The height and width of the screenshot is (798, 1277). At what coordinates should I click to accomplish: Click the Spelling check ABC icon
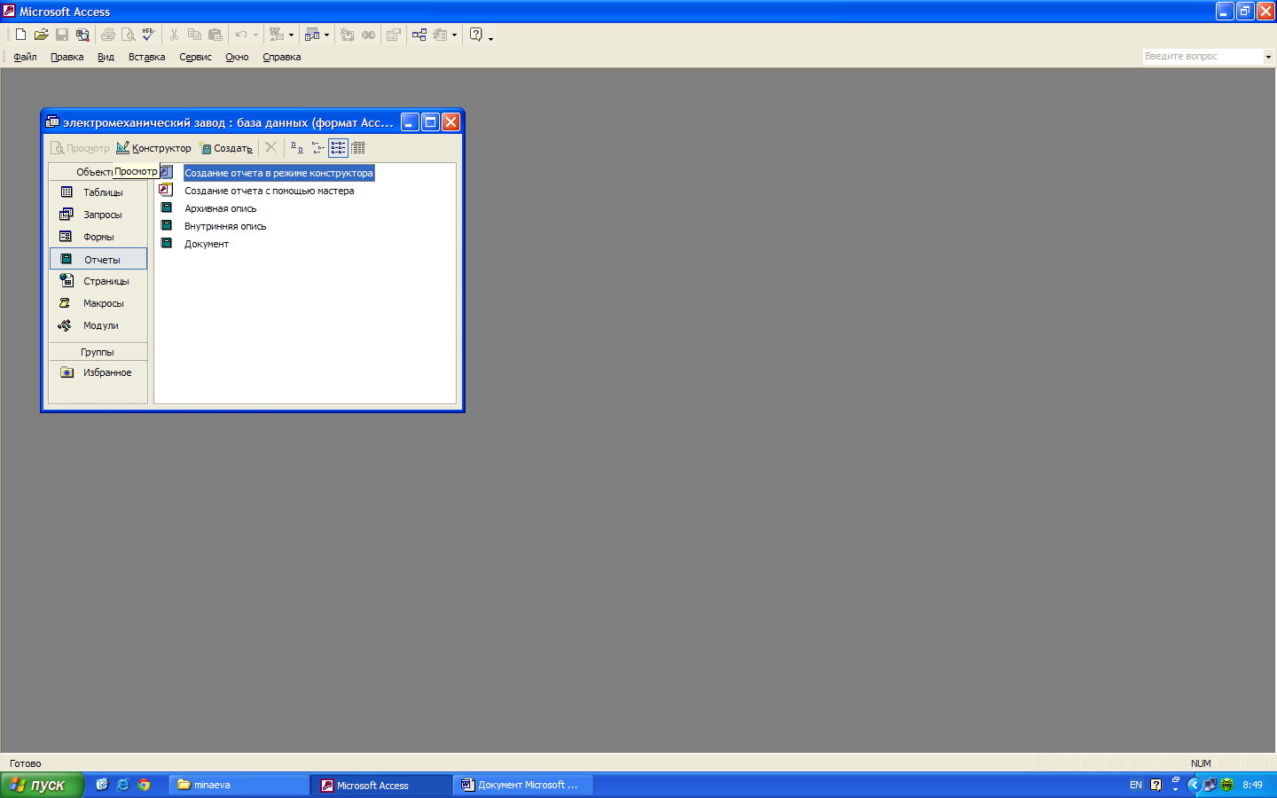pyautogui.click(x=149, y=35)
